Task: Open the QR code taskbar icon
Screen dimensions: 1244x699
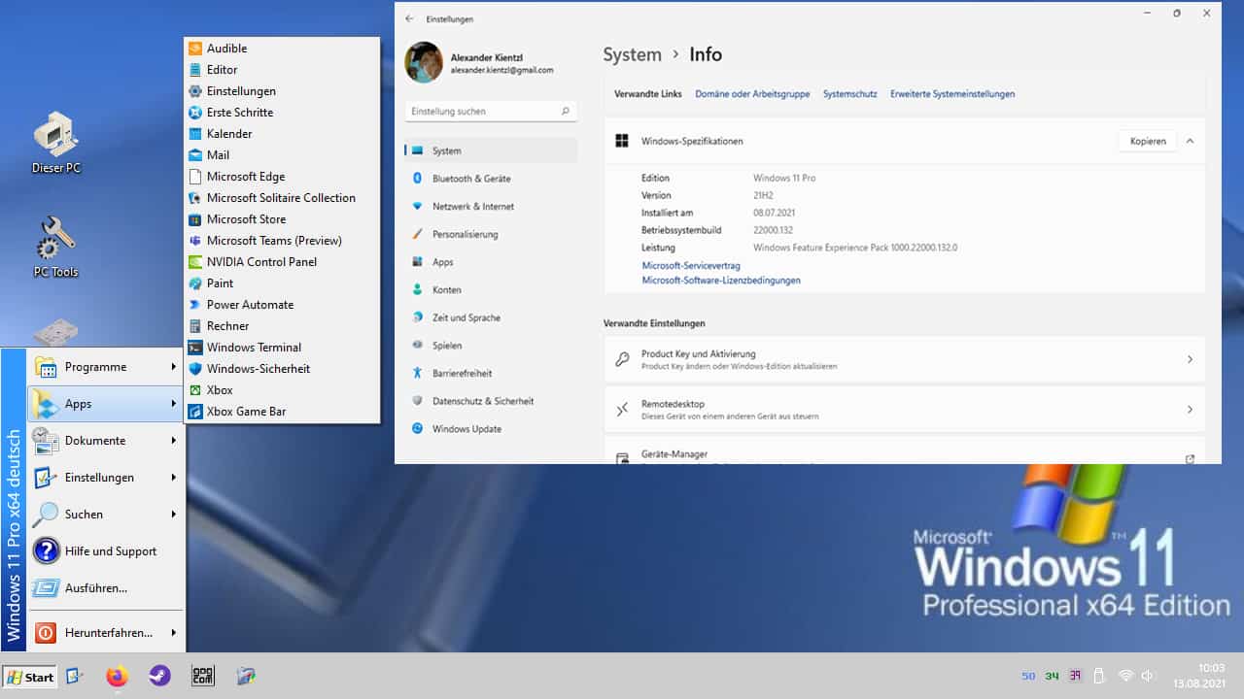Action: coord(202,676)
